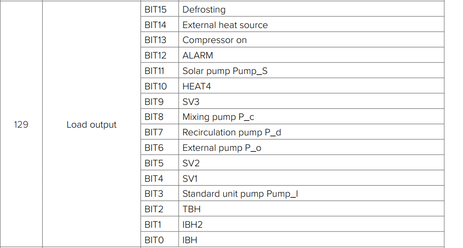
Task: Click the SV2 cell
Action: [311, 162]
